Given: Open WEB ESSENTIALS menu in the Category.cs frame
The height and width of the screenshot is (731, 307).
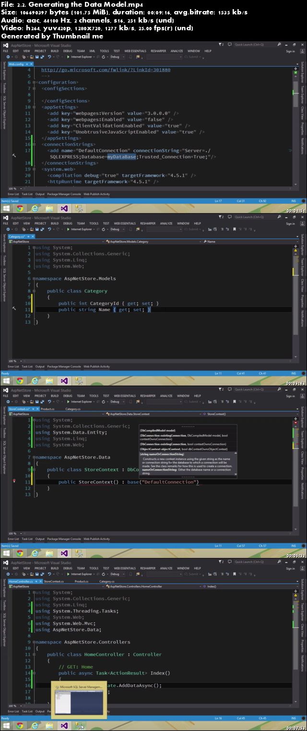Looking at the screenshot, I should [x=125, y=223].
